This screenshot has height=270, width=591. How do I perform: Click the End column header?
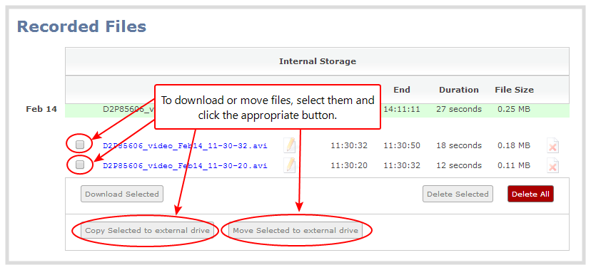402,90
